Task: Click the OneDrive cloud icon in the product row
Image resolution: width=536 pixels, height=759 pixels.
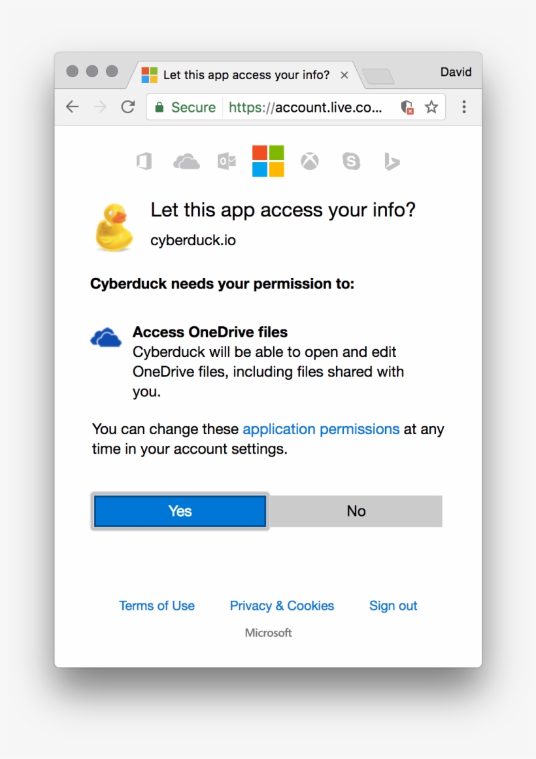Action: [186, 161]
